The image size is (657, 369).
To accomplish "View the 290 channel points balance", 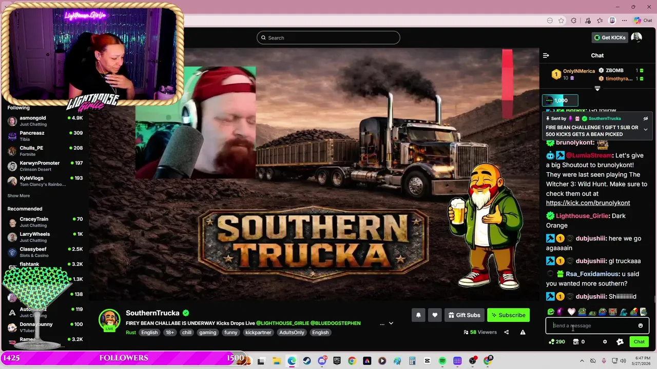I will tap(556, 342).
